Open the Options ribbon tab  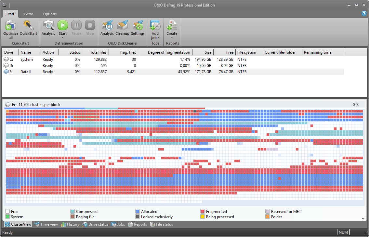coord(49,14)
